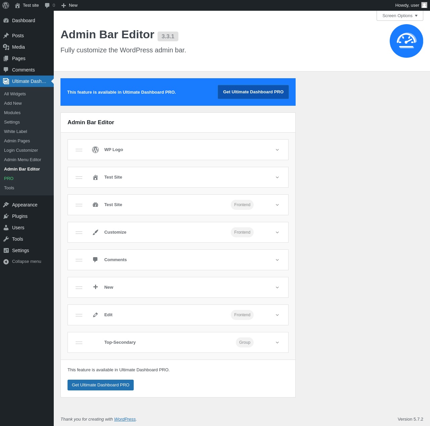The height and width of the screenshot is (426, 430).
Task: Click the Dashboard gauge icon in the sidebar
Action: (6, 20)
